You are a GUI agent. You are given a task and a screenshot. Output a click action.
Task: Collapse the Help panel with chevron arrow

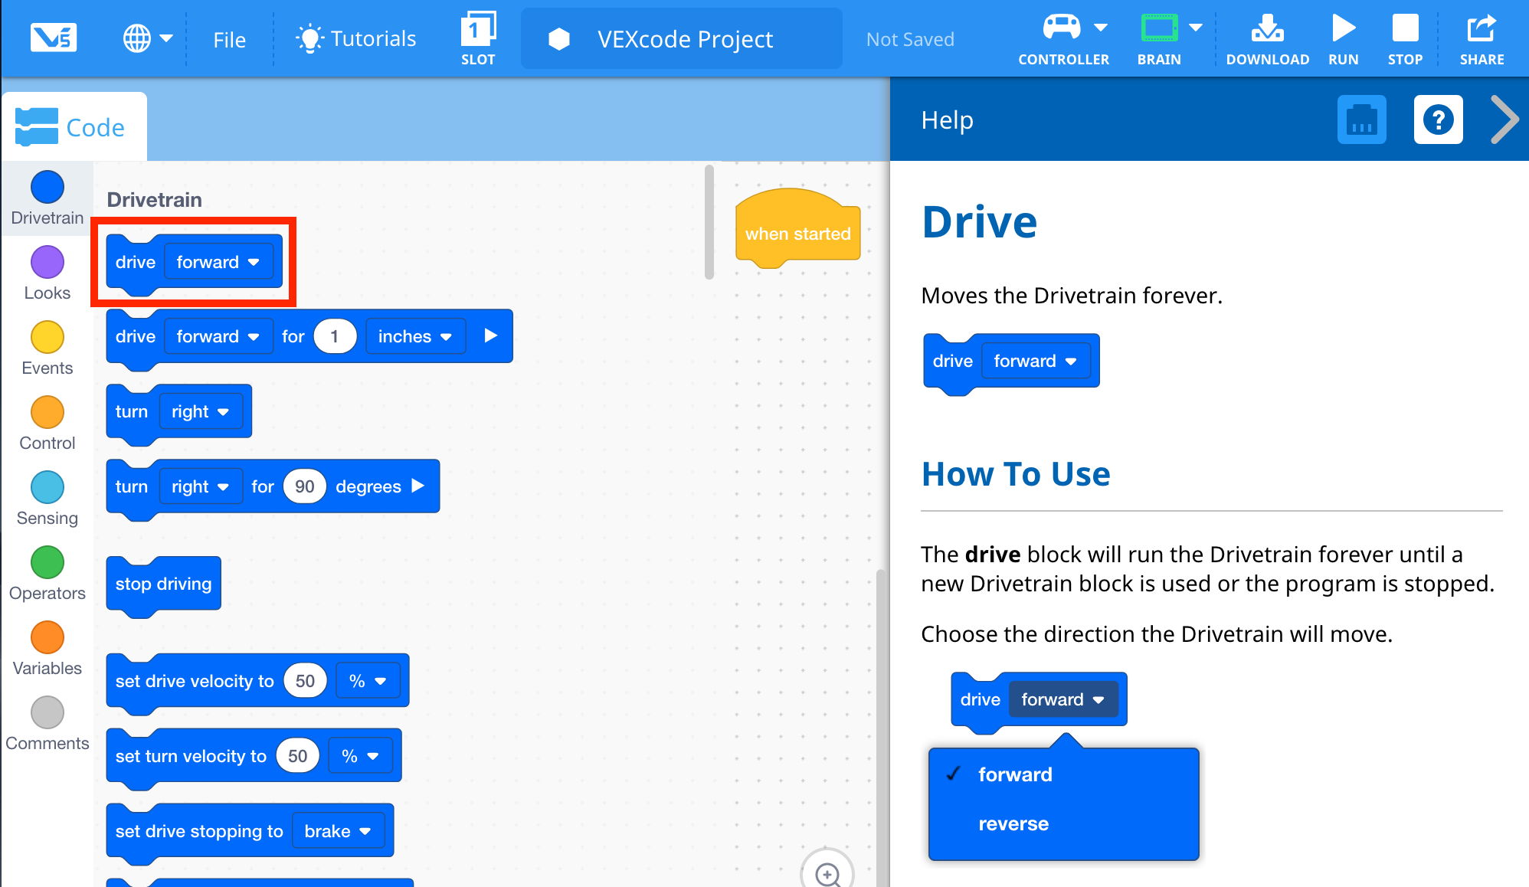(x=1504, y=120)
